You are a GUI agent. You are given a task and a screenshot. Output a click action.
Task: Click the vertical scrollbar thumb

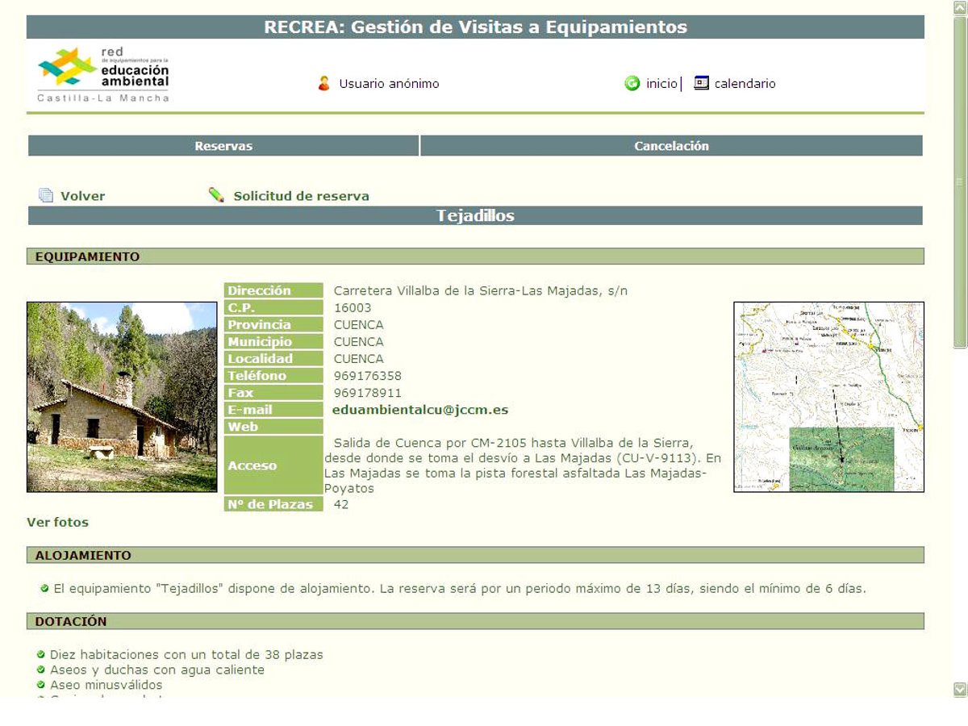[959, 181]
